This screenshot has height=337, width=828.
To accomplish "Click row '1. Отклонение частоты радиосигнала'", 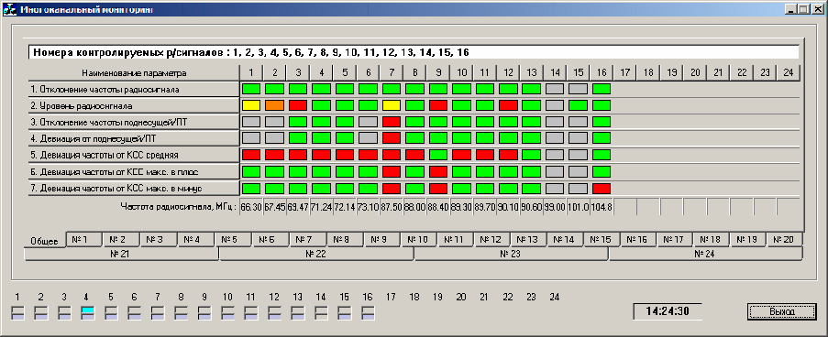I will (134, 89).
